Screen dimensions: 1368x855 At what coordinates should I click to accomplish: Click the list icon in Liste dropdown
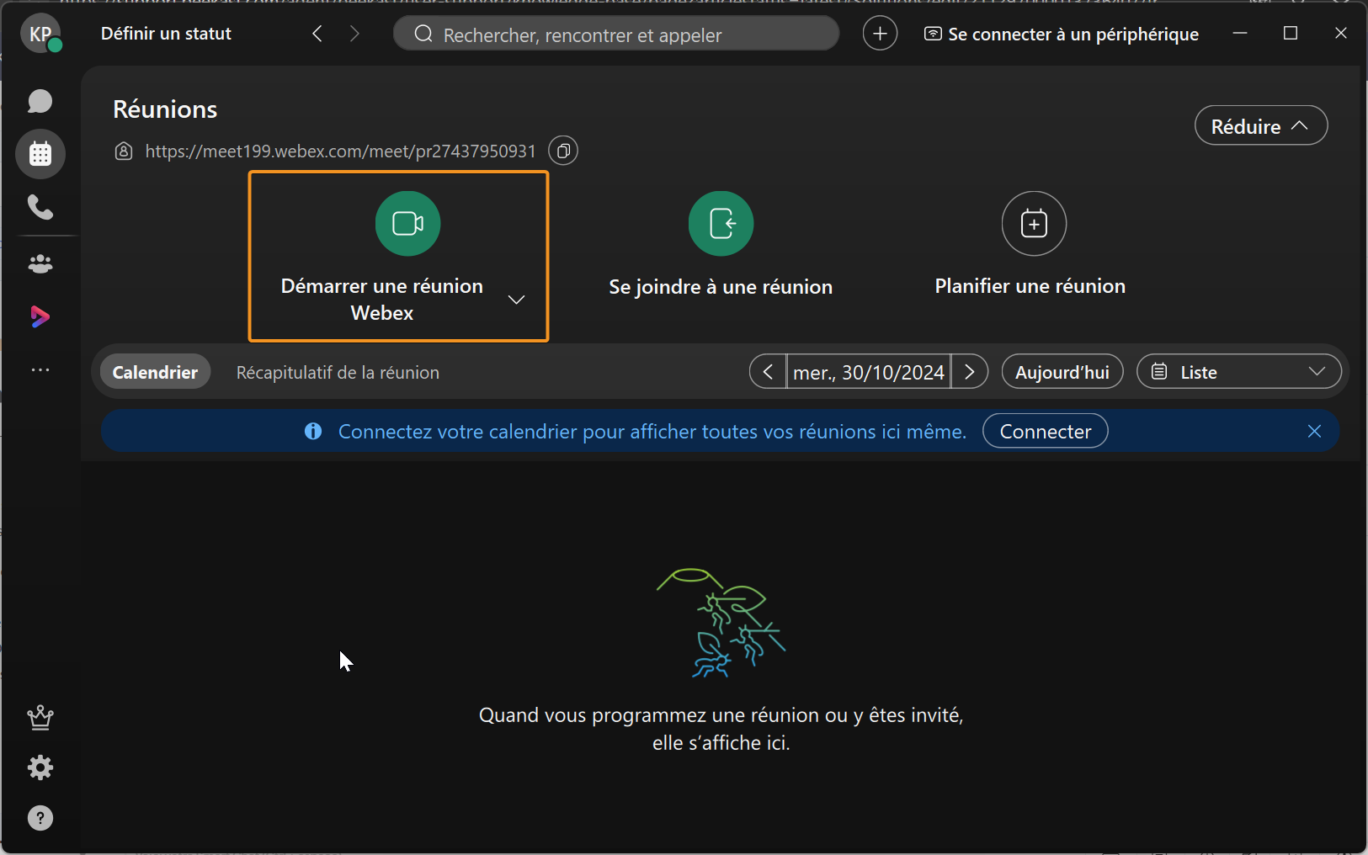(1159, 371)
